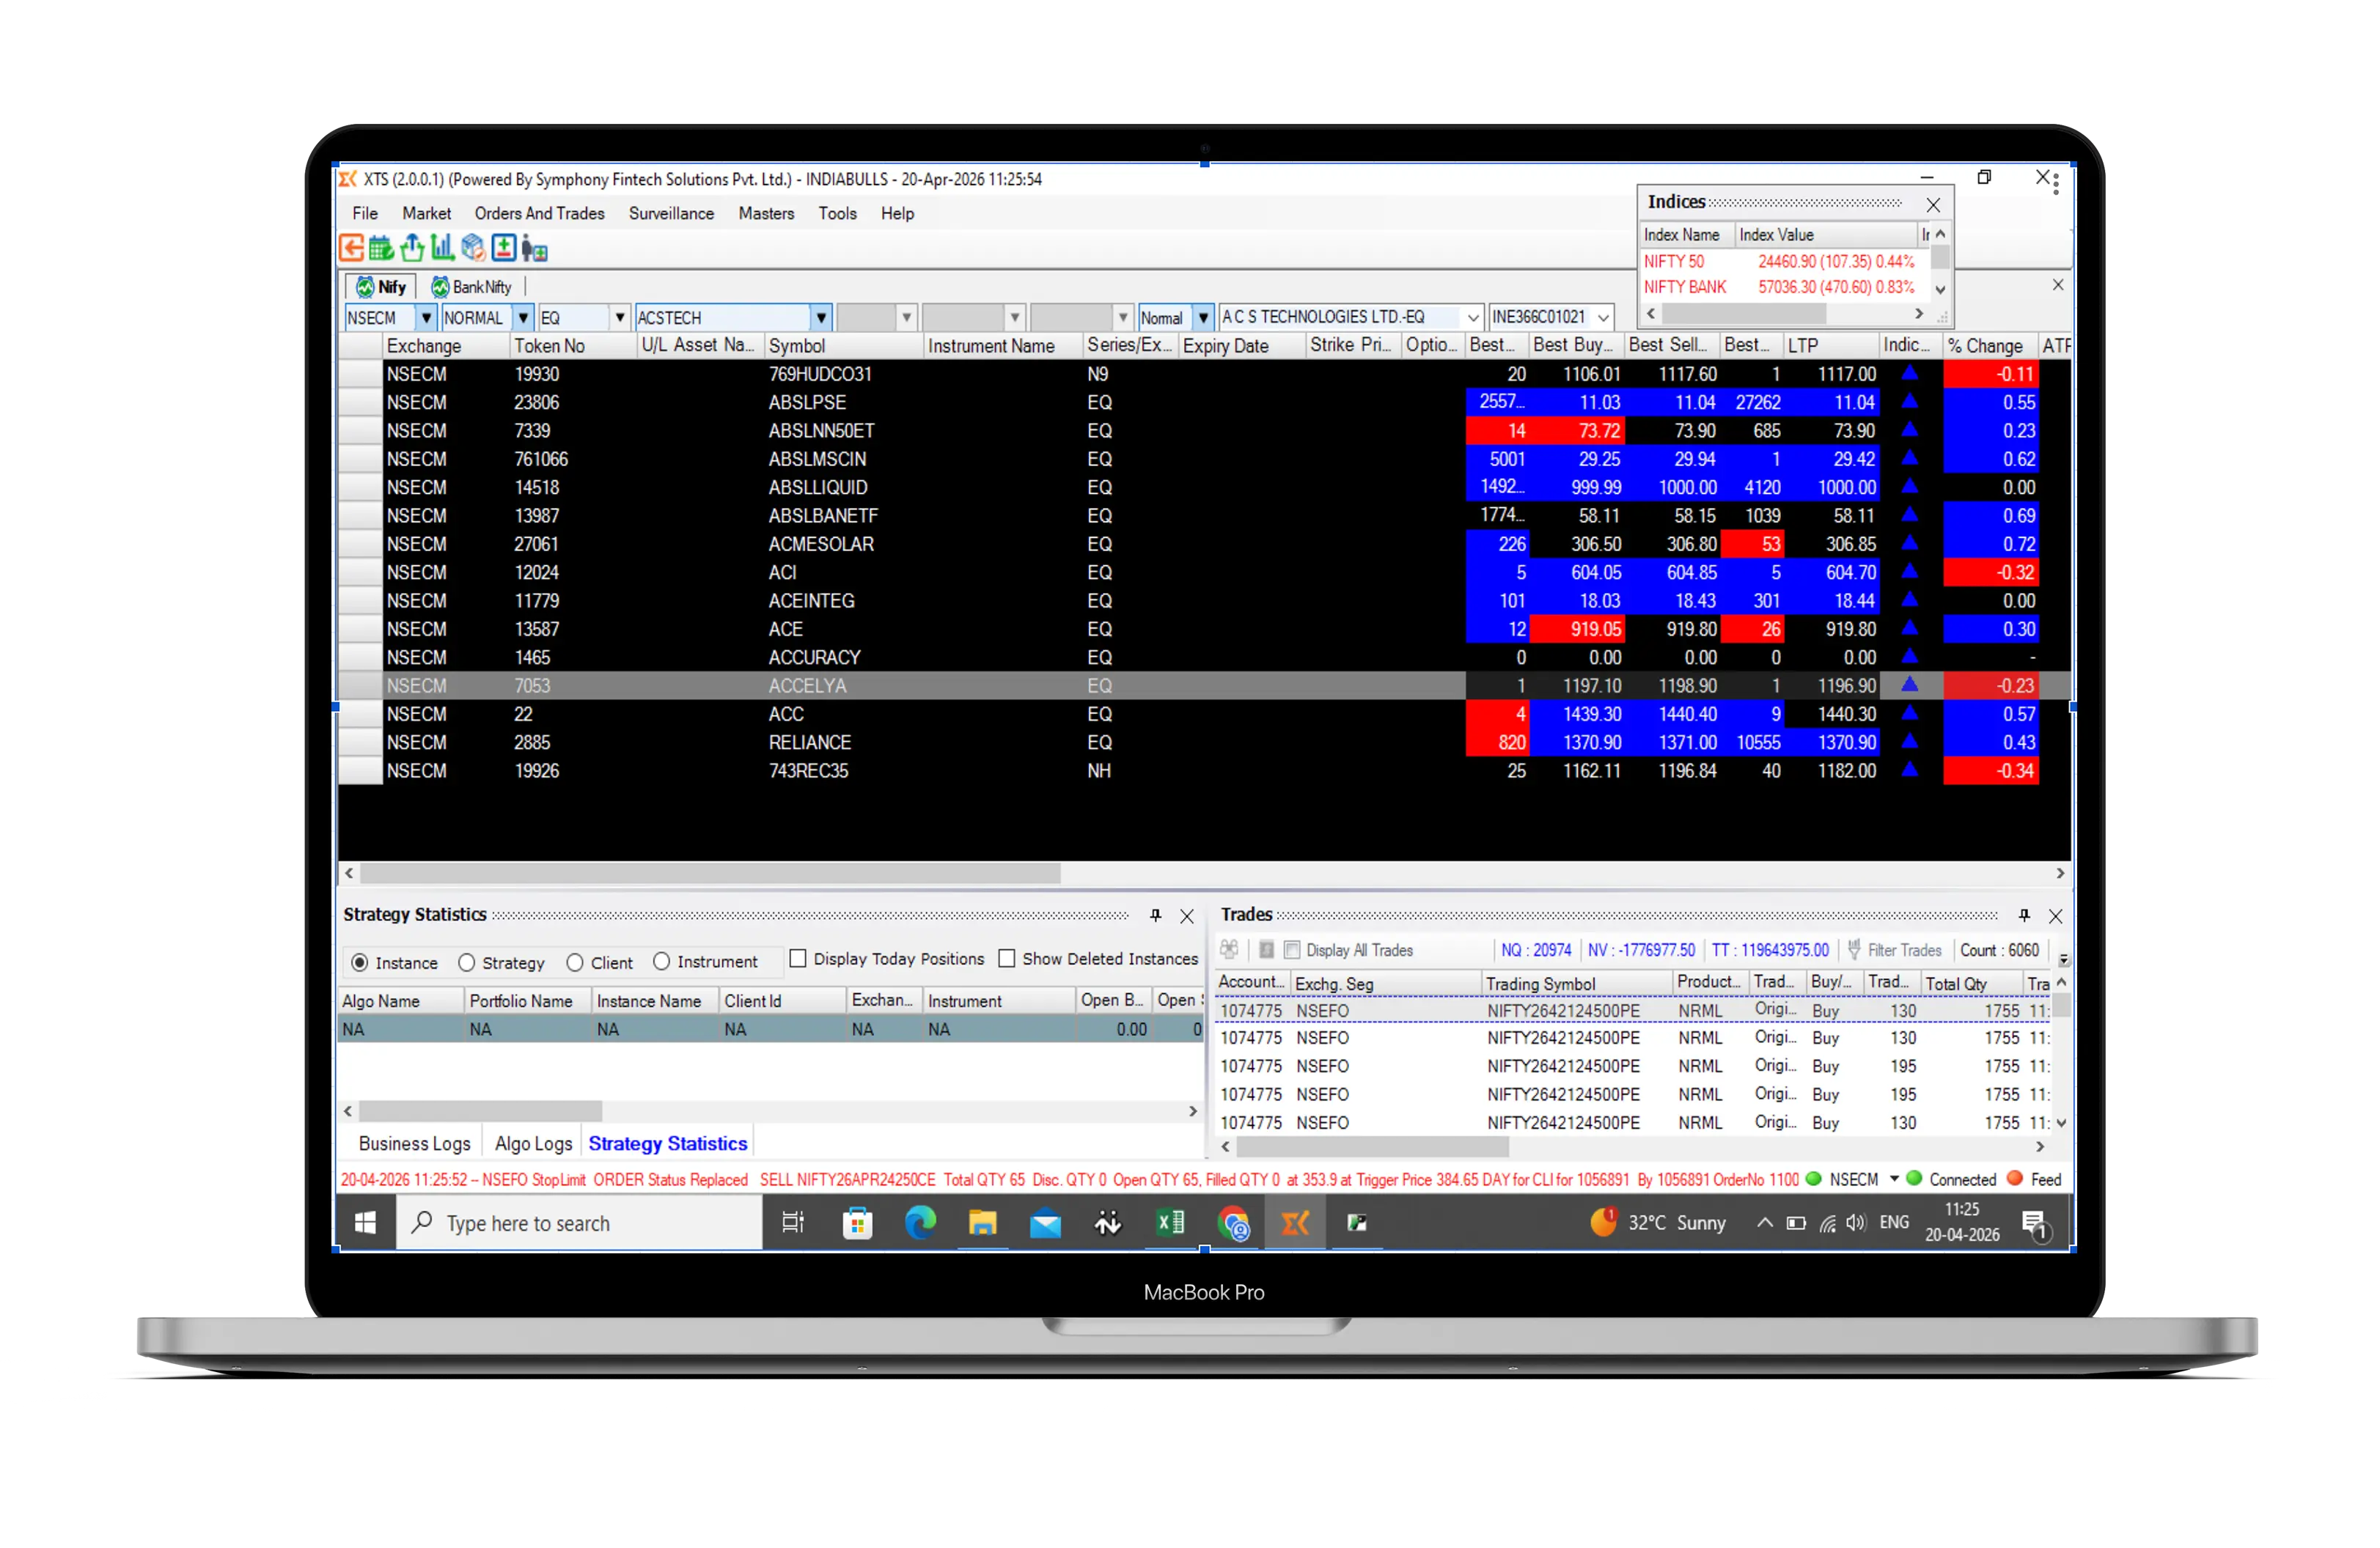2380x1548 pixels.
Task: Pin the Trades panel
Action: 2024,915
